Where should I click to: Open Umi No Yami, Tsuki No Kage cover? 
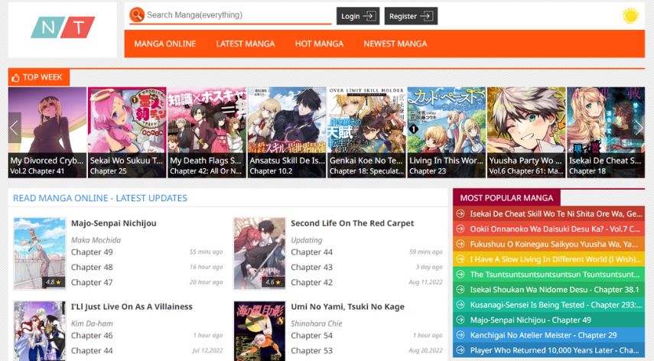coord(259,330)
